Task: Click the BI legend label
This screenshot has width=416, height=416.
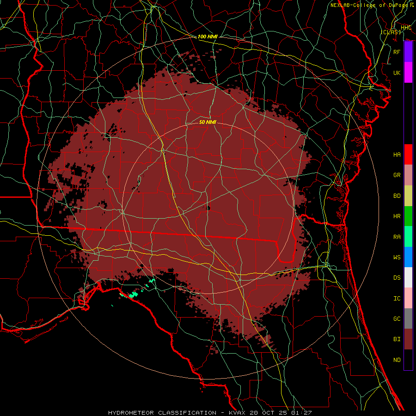Action: pos(397,339)
